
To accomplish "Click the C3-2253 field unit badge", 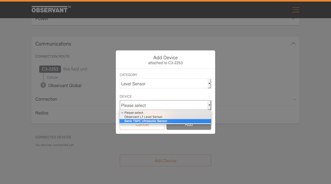I will [50, 69].
